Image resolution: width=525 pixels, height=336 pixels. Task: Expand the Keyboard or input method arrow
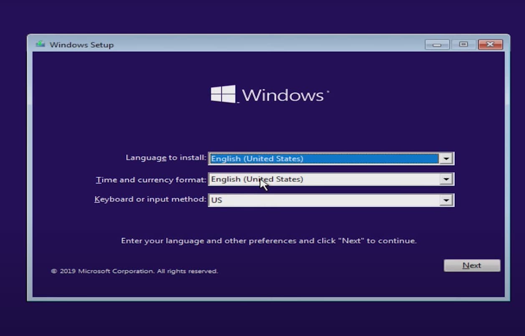click(x=446, y=200)
